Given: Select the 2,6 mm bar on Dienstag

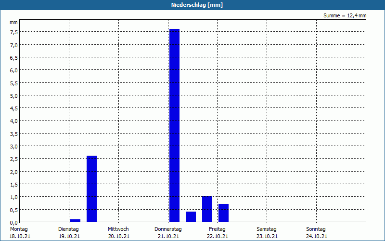Looking at the screenshot, I should click(x=91, y=189).
